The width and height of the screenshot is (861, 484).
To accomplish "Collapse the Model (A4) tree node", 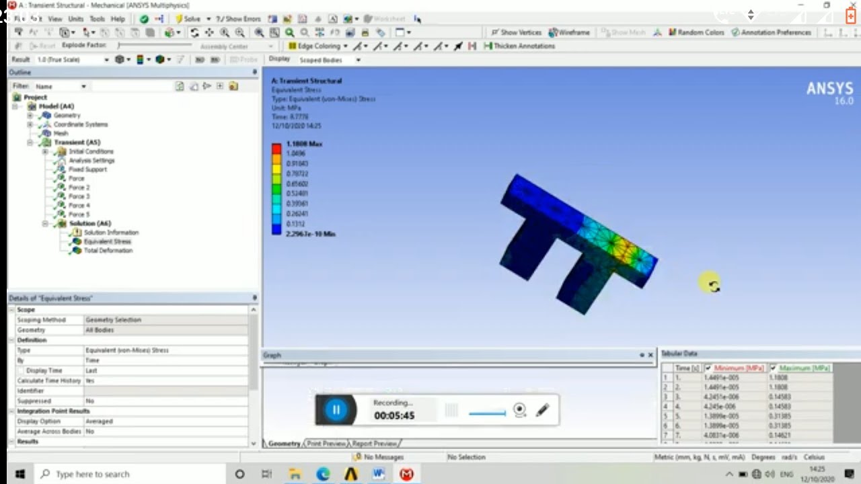I will 15,106.
